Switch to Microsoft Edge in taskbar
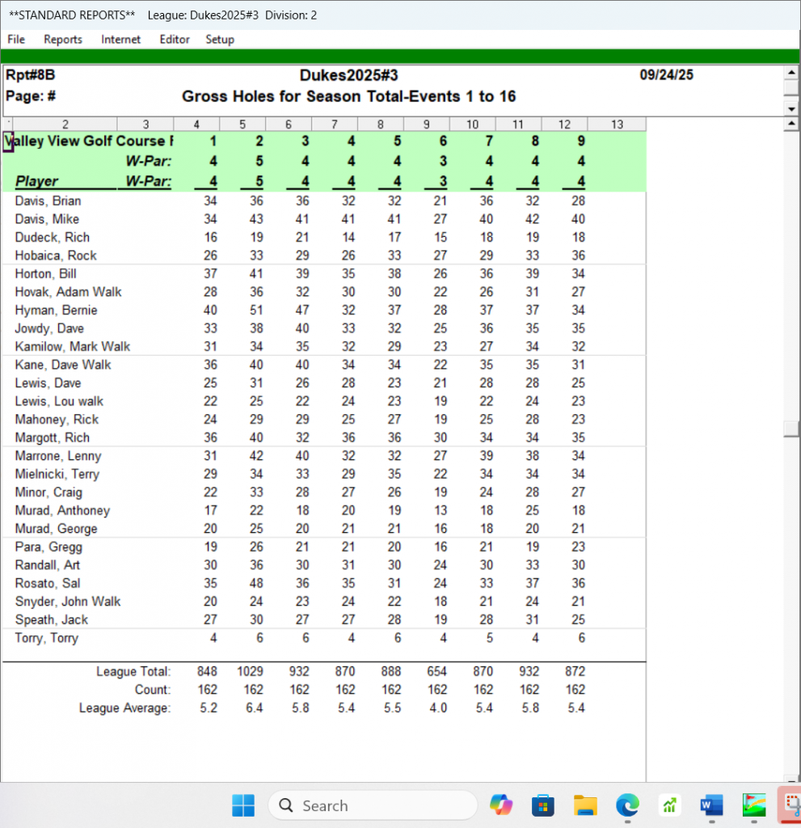The image size is (801, 828). click(627, 805)
